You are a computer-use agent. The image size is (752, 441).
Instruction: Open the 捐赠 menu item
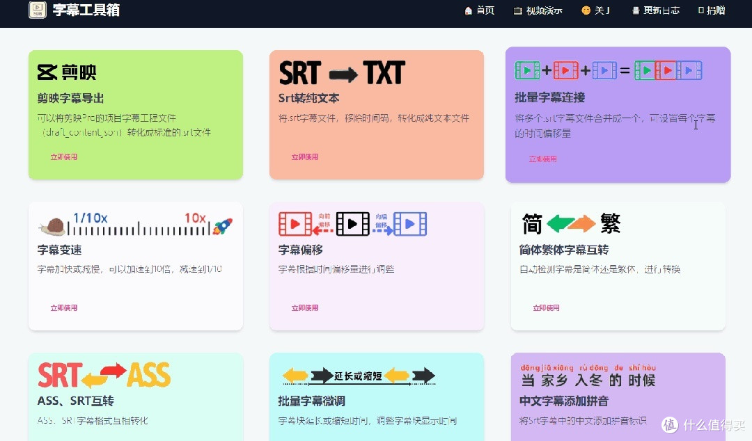(712, 10)
